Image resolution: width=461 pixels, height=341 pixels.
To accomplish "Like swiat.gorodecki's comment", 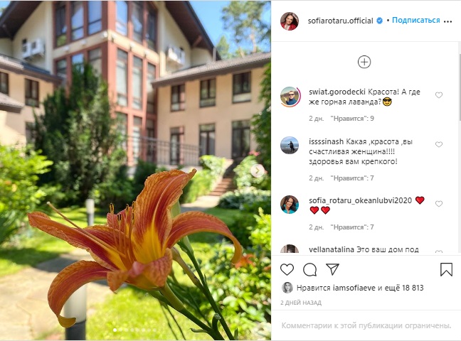I will (x=439, y=95).
